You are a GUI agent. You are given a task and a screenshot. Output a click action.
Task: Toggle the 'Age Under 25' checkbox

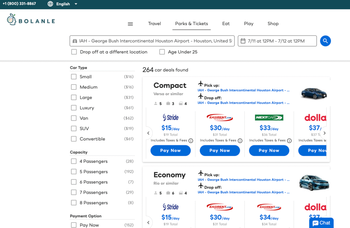click(162, 52)
